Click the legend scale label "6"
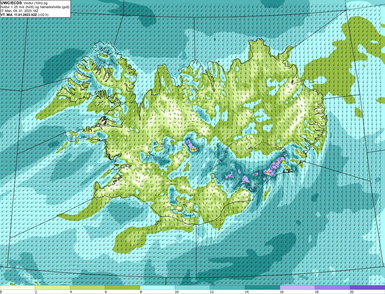Viewport: 385px width, 294px height. 106,292
